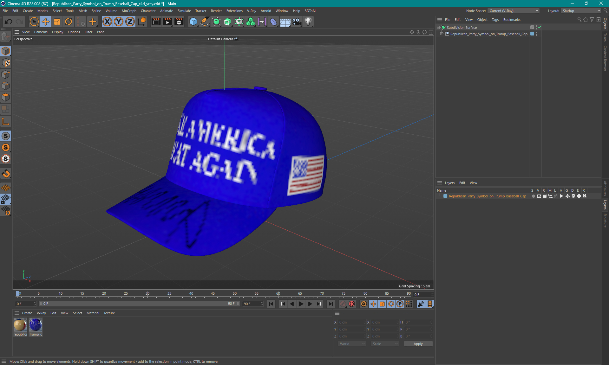Play the animation forward
Image resolution: width=609 pixels, height=365 pixels.
(301, 304)
